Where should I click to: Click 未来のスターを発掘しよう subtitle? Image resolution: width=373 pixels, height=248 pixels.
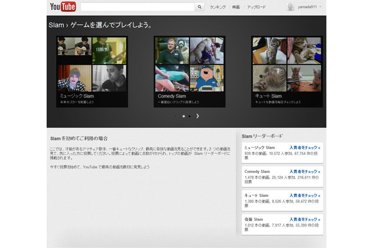[76, 102]
